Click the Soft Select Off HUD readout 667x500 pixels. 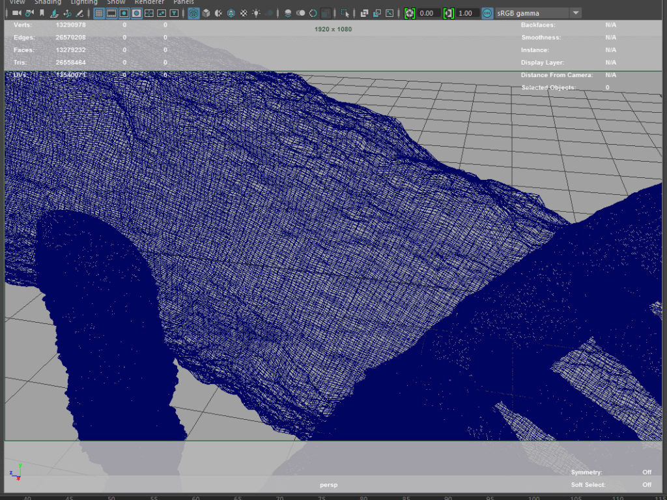611,484
